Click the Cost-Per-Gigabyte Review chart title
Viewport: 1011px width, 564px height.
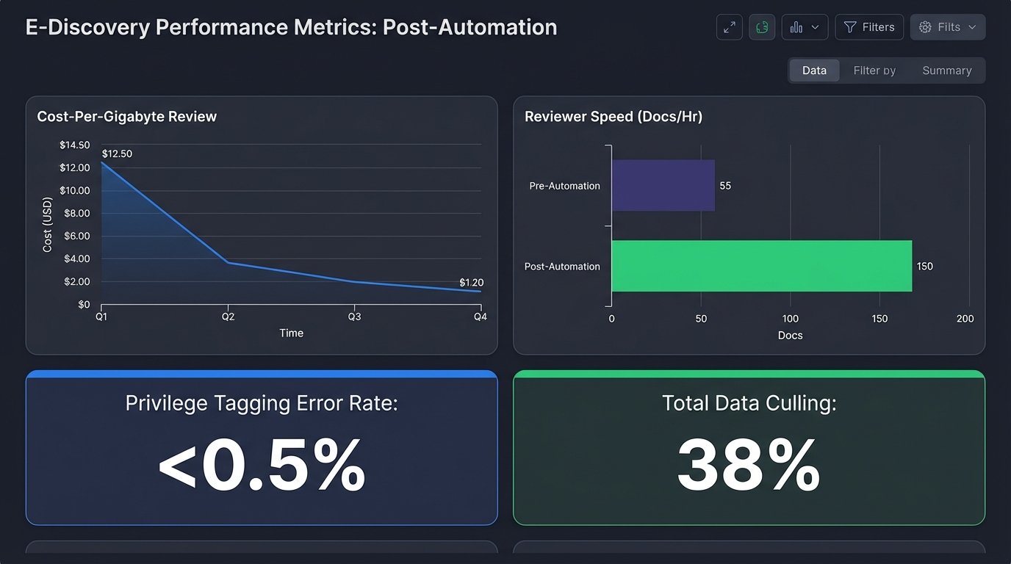(x=126, y=116)
